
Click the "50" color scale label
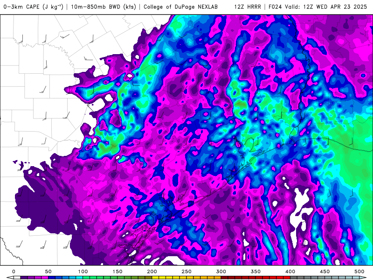[x=48, y=272]
